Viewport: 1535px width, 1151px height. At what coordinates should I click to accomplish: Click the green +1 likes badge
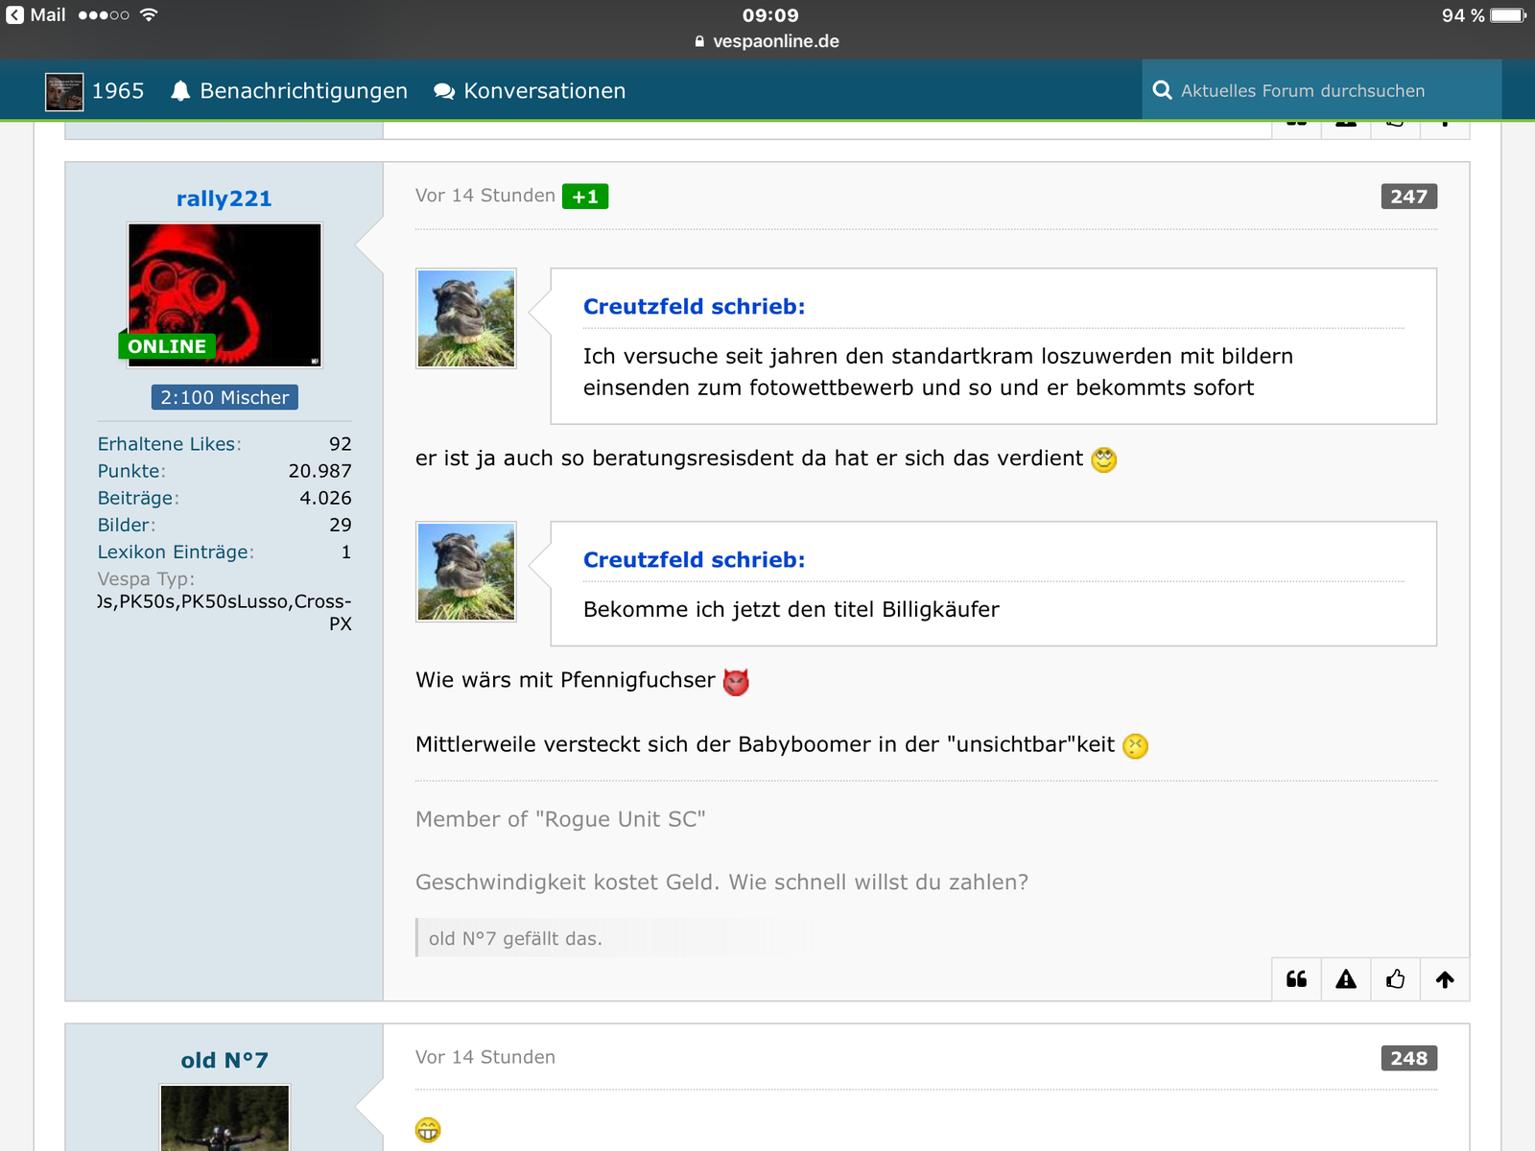click(584, 197)
